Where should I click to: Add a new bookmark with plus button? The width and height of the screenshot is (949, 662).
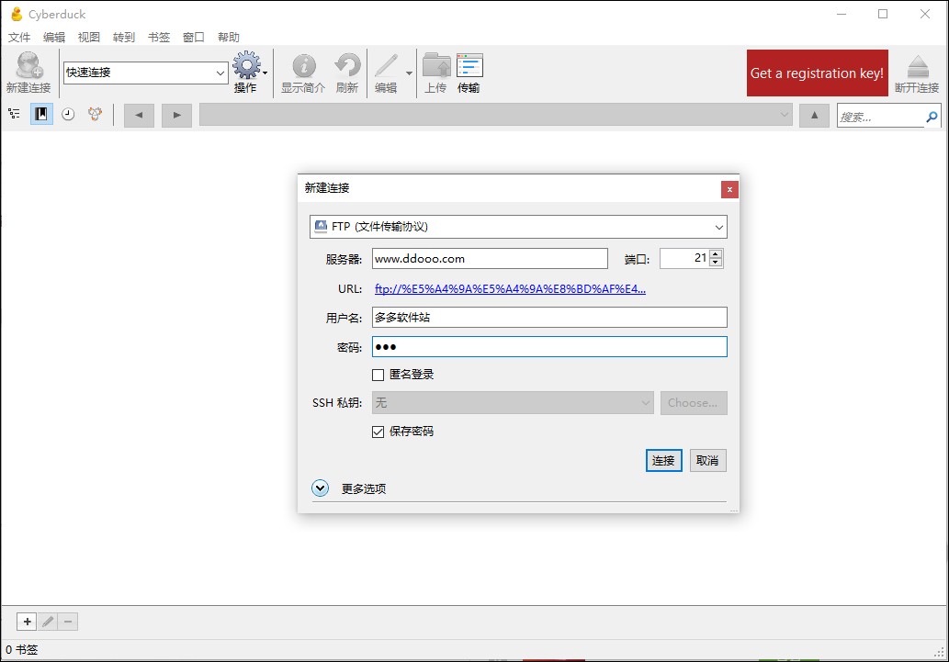coord(28,622)
